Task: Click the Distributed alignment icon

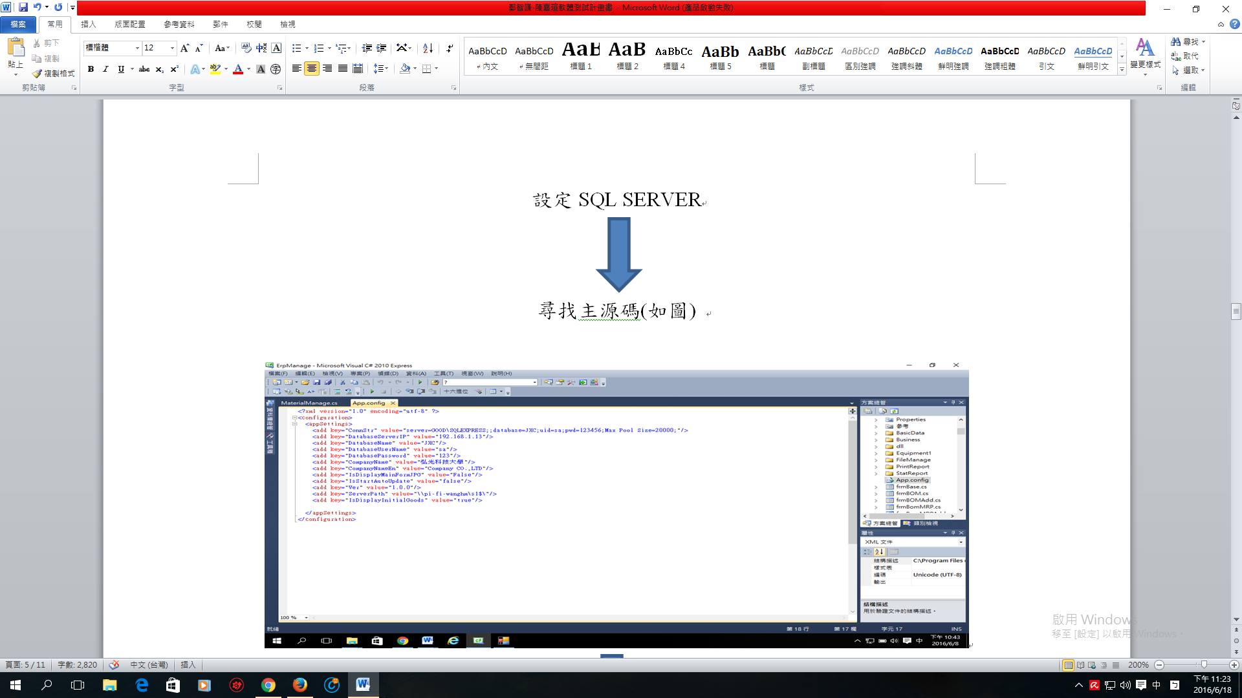Action: coord(358,69)
